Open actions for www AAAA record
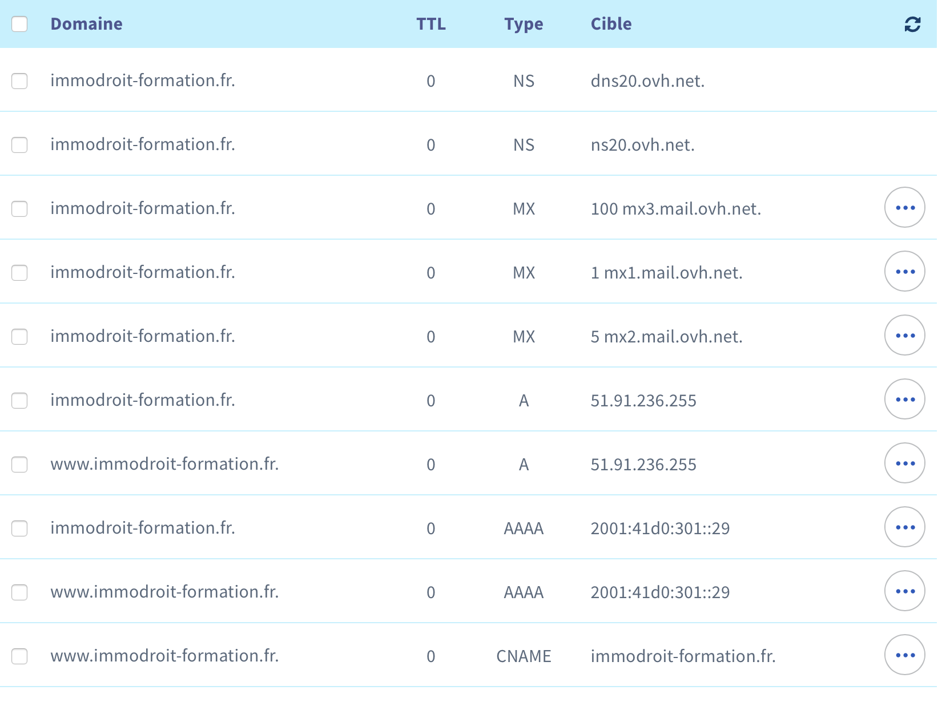950x702 pixels. pos(904,591)
